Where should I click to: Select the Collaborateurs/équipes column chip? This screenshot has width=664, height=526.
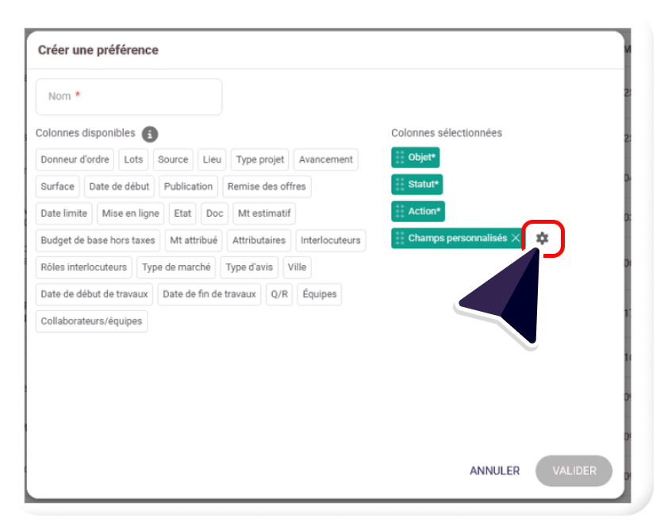pyautogui.click(x=91, y=321)
